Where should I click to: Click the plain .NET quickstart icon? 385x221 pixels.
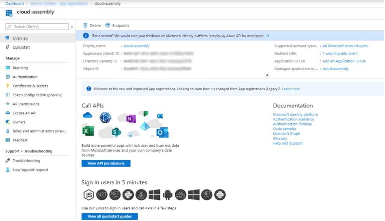[102, 195]
